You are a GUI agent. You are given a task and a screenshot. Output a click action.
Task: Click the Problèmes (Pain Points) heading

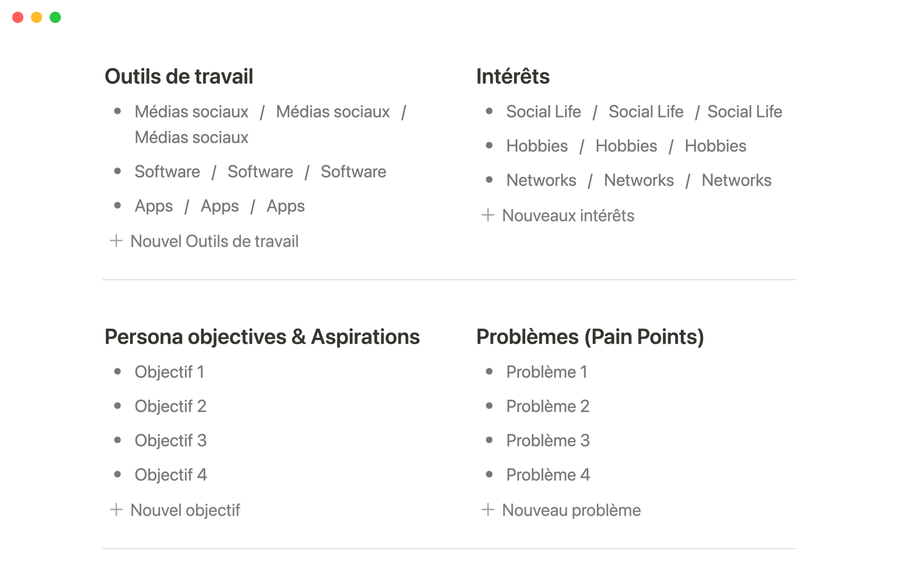(x=590, y=337)
